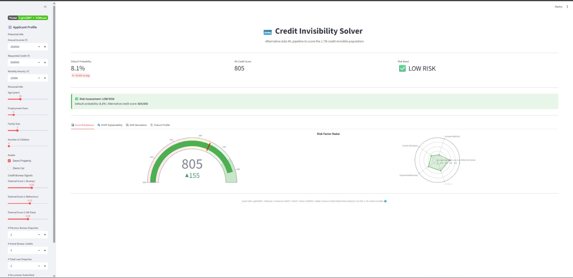The width and height of the screenshot is (573, 278).
Task: Click the Model LightGBM + XGBoost badge
Action: (28, 18)
